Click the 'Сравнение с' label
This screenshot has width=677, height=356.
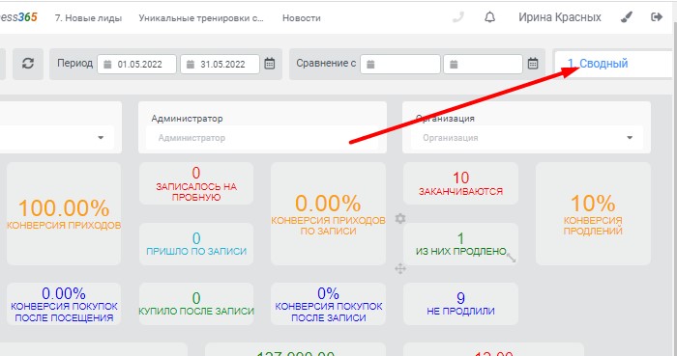click(326, 64)
